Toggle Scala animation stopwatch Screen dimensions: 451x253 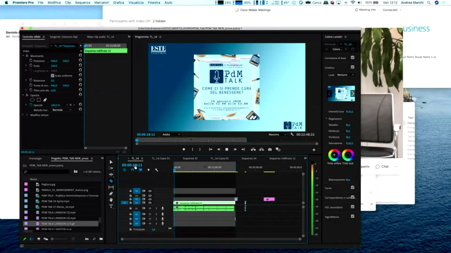click(x=31, y=66)
